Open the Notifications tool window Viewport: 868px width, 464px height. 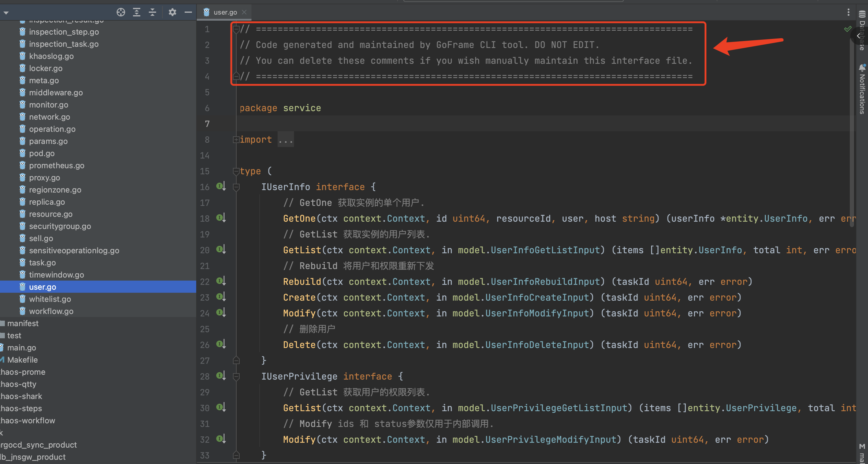pos(862,89)
